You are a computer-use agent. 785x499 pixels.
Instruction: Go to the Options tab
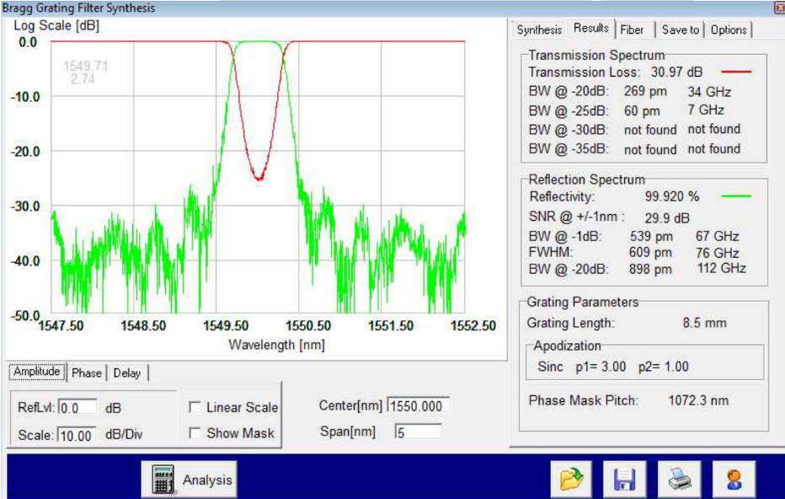tap(728, 30)
